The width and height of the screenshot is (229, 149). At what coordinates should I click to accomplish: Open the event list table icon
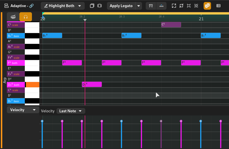[x=218, y=6]
